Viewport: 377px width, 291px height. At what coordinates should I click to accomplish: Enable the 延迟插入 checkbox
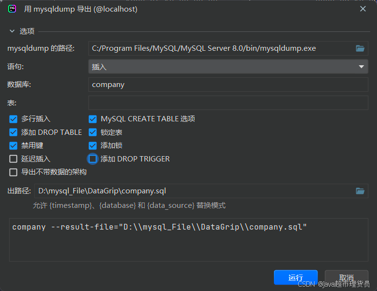[13, 159]
